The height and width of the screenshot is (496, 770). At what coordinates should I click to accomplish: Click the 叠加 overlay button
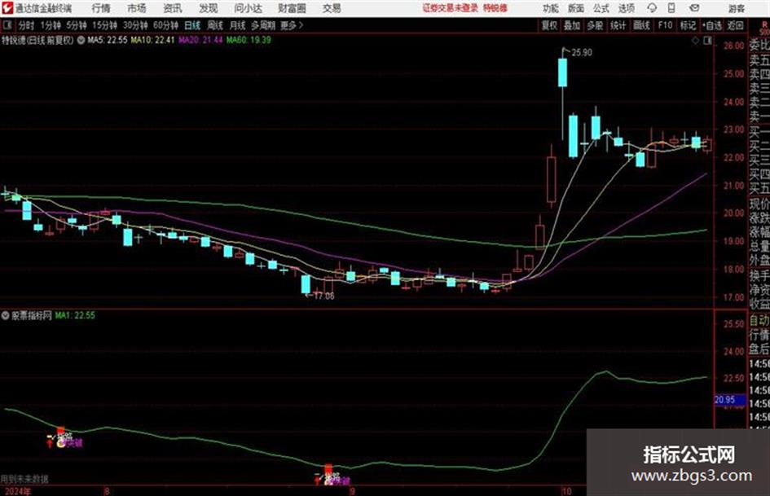(x=572, y=25)
